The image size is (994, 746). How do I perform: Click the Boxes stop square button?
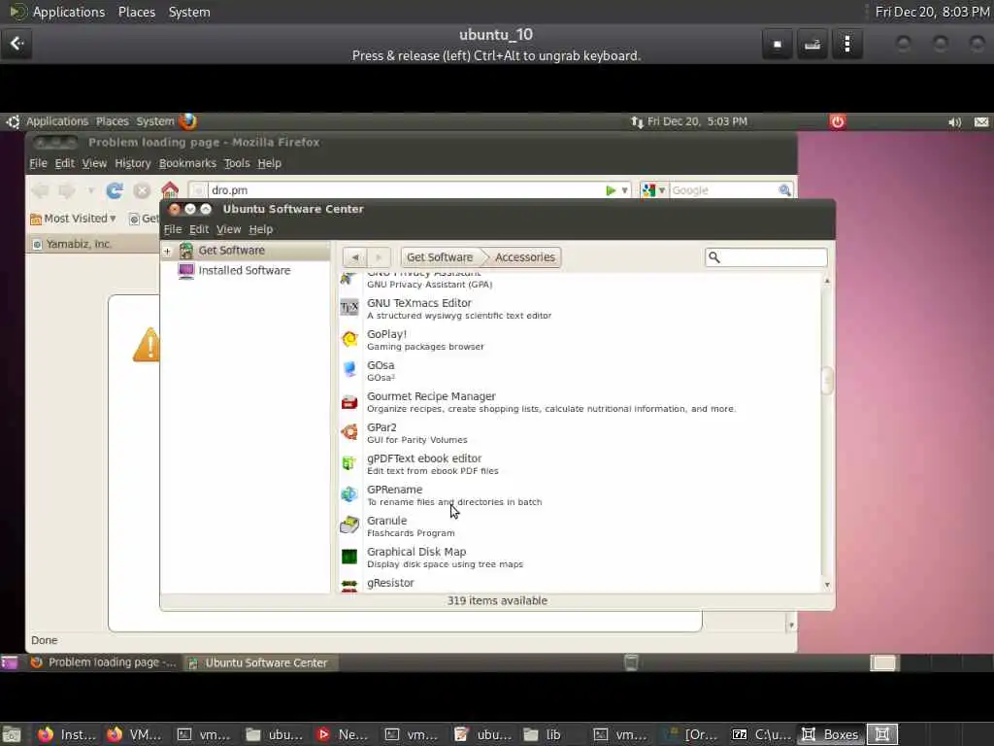778,45
